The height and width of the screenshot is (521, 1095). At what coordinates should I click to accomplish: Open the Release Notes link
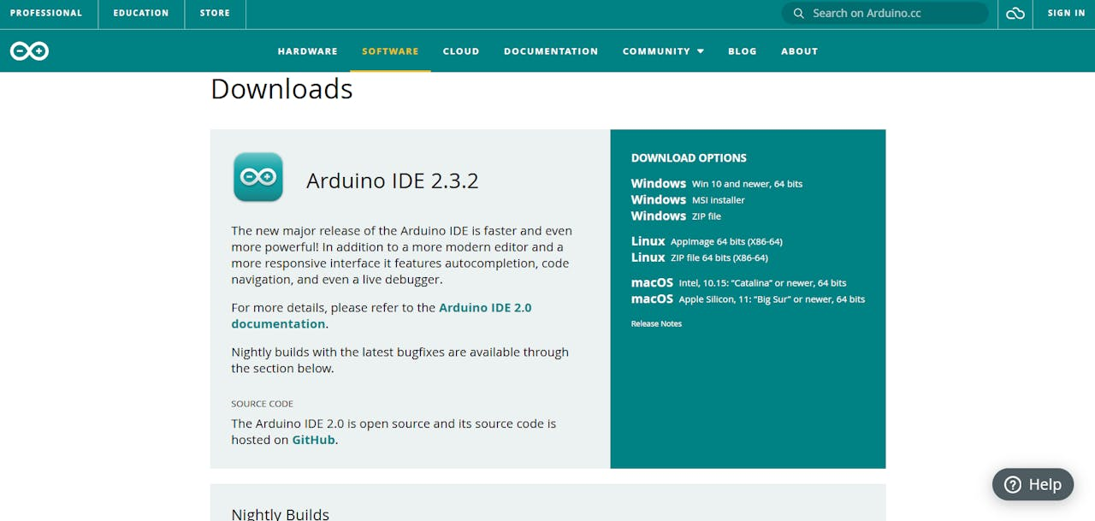point(656,324)
